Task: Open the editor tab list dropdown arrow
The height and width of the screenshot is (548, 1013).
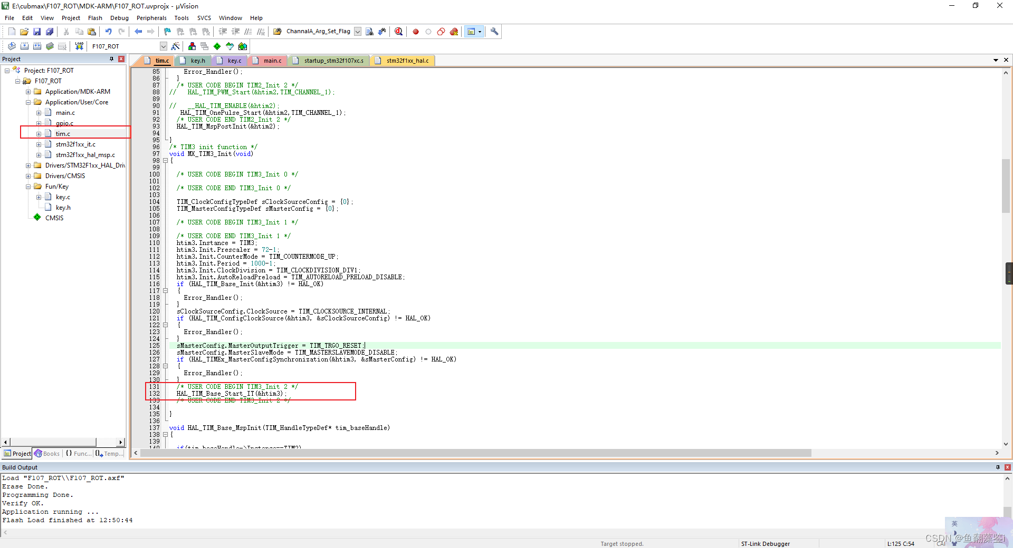Action: [x=996, y=60]
